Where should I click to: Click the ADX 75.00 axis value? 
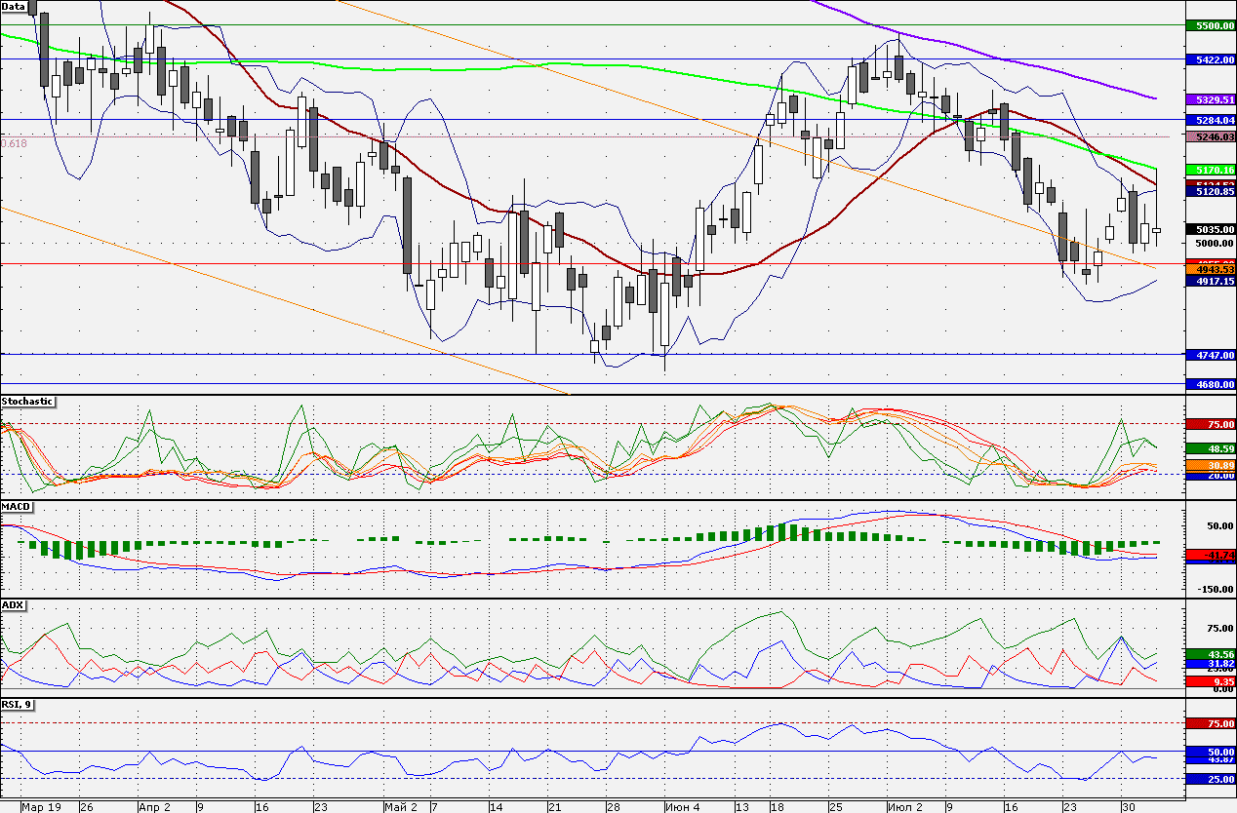pos(1220,629)
